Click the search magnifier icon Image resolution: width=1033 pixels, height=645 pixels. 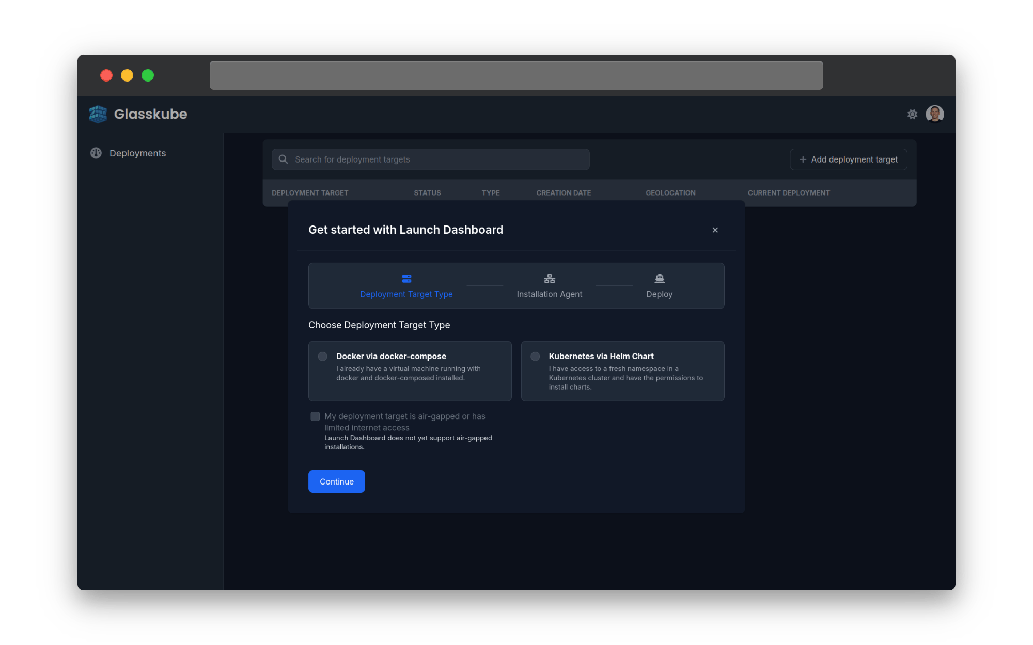[283, 159]
